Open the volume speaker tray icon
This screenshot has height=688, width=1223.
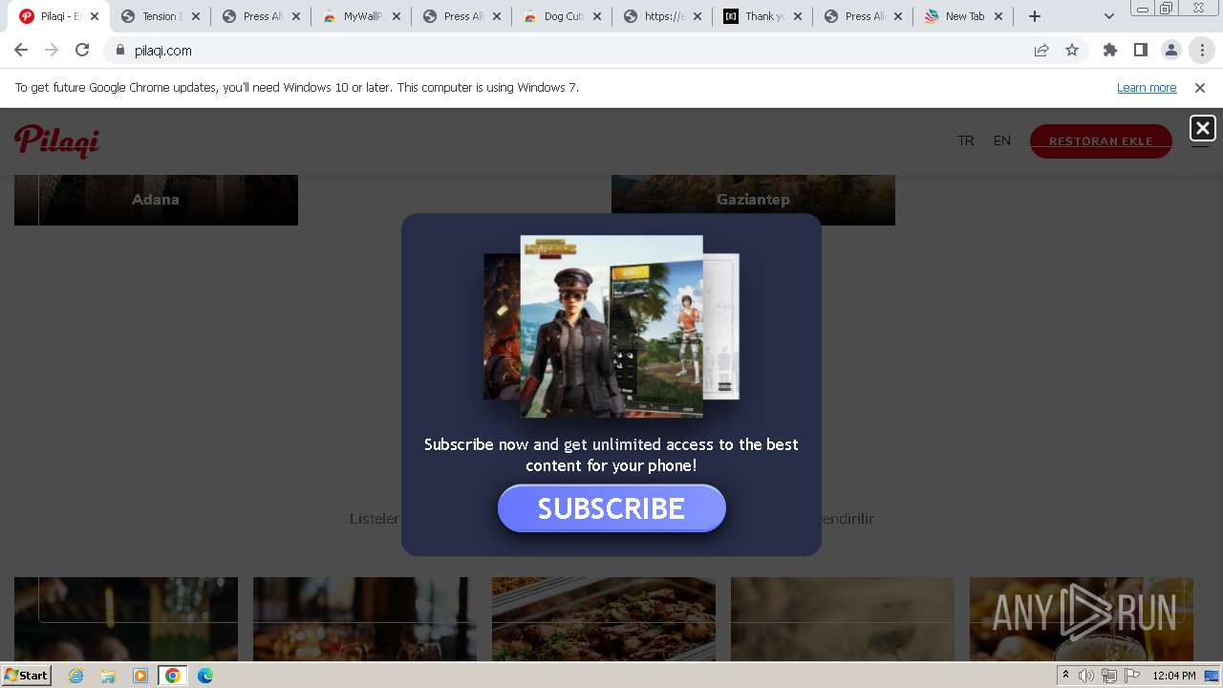coord(1086,676)
